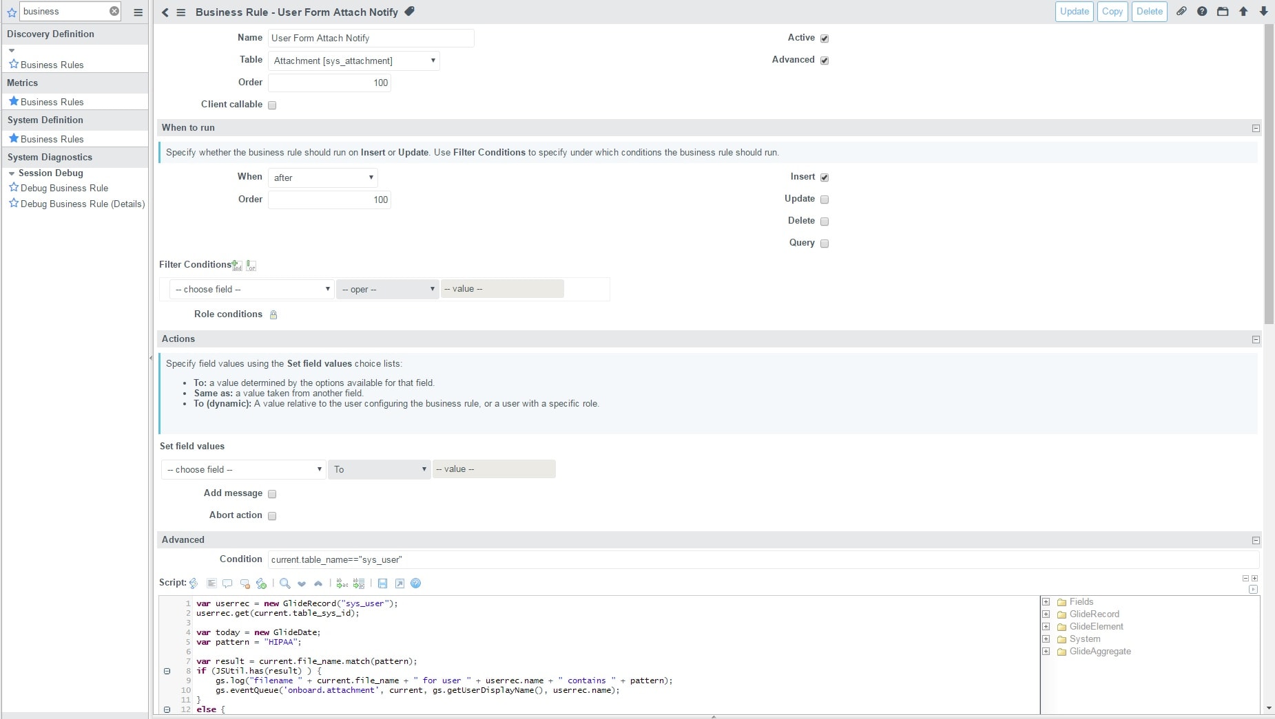Toggle tabbed form layout icon in header
Screen dimensions: 1275x719
pos(1223,12)
